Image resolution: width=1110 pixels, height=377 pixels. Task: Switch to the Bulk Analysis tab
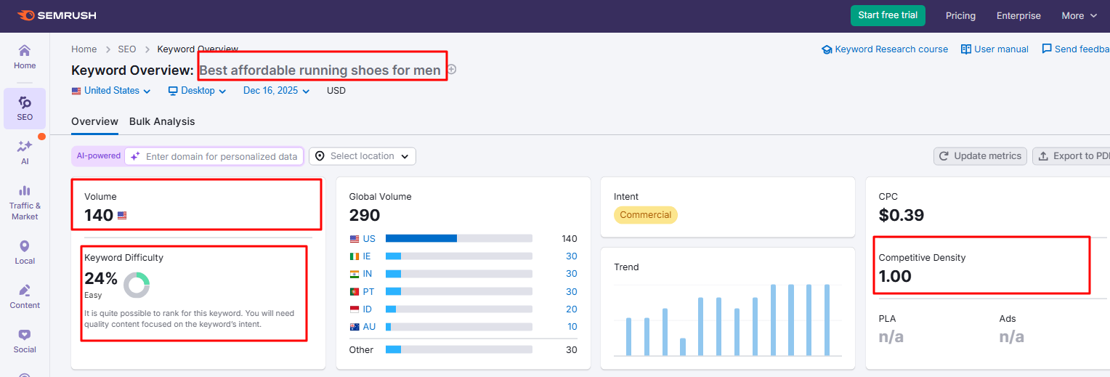[162, 121]
